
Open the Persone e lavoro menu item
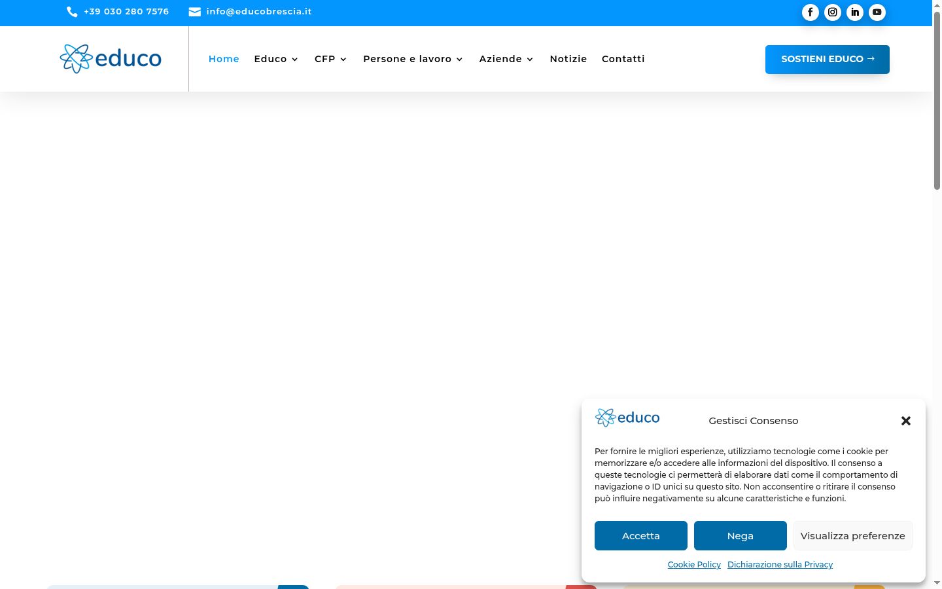click(x=408, y=59)
